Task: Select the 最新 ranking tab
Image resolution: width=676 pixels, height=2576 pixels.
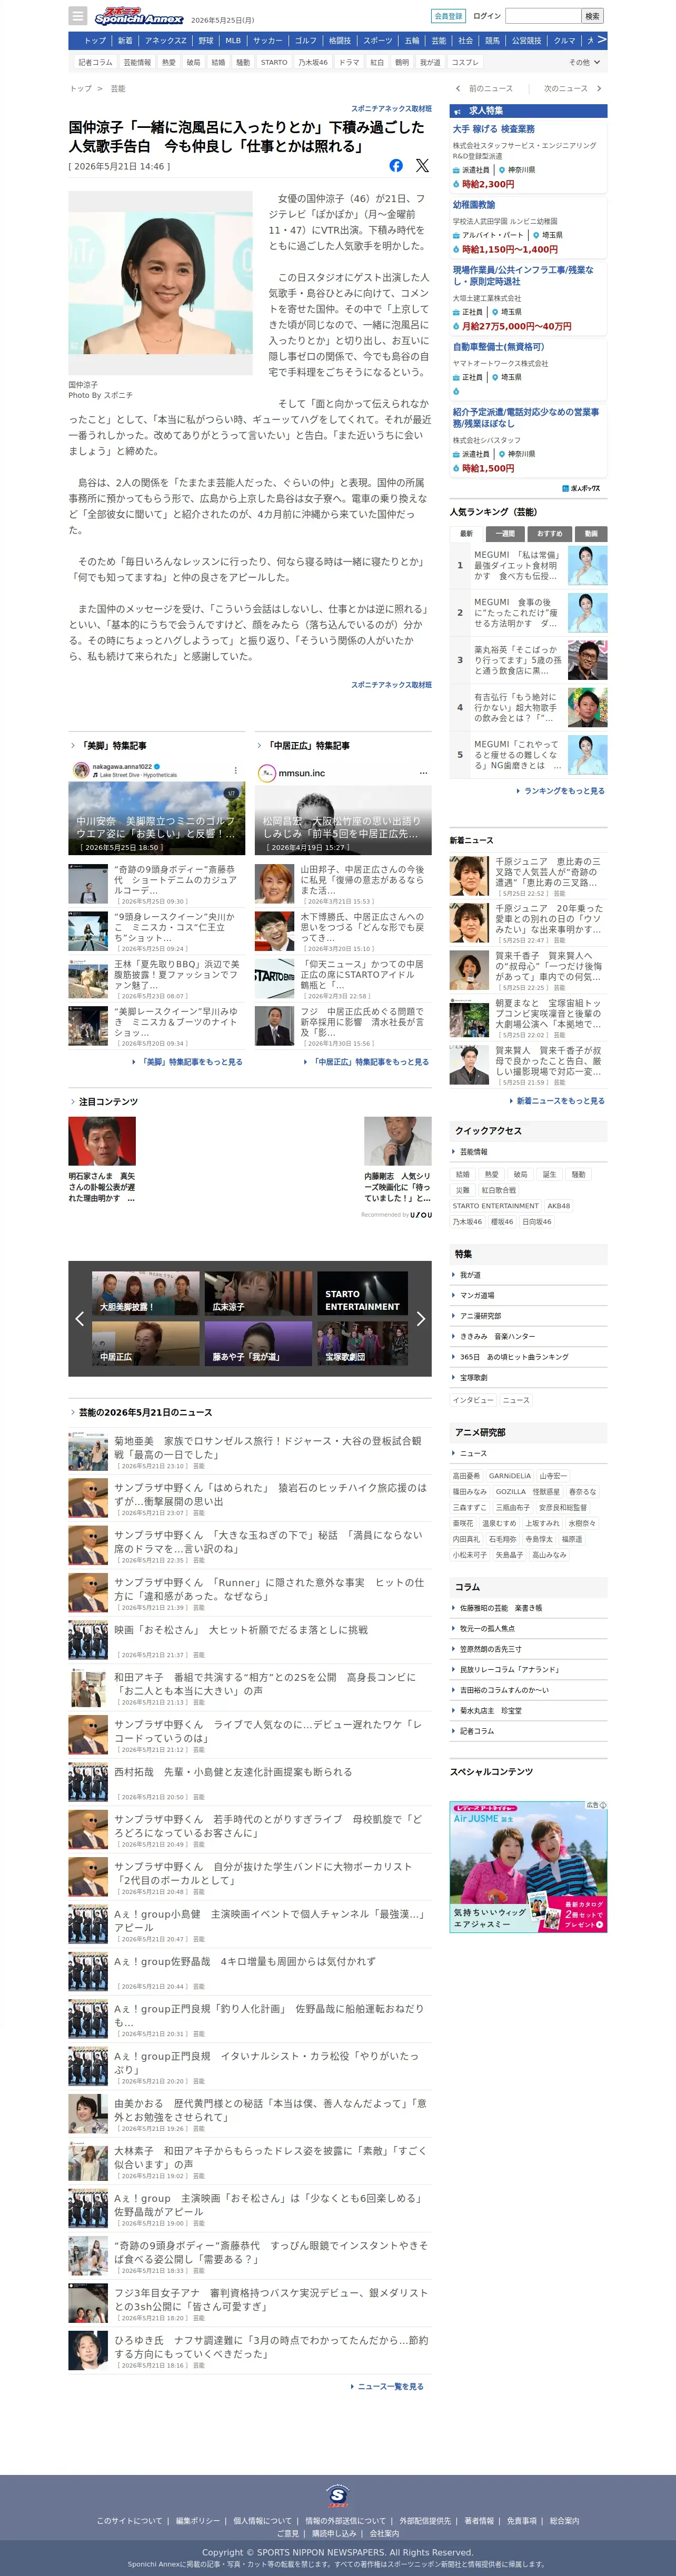Action: pyautogui.click(x=466, y=534)
